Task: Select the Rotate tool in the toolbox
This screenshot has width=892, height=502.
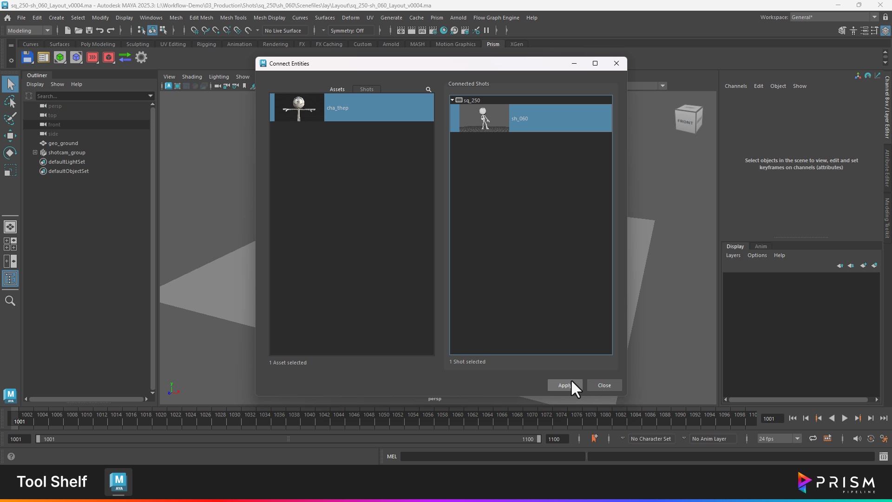Action: click(10, 153)
